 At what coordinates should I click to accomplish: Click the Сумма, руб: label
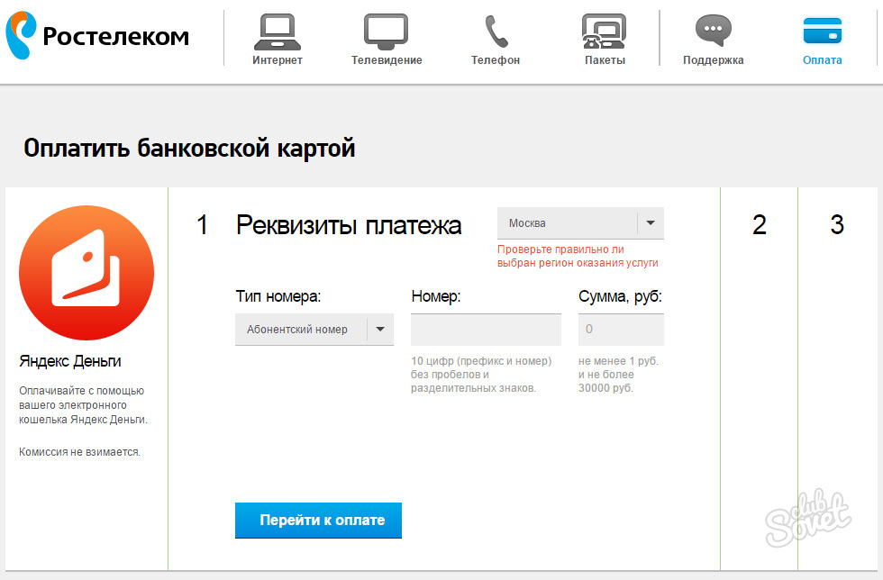pyautogui.click(x=620, y=297)
